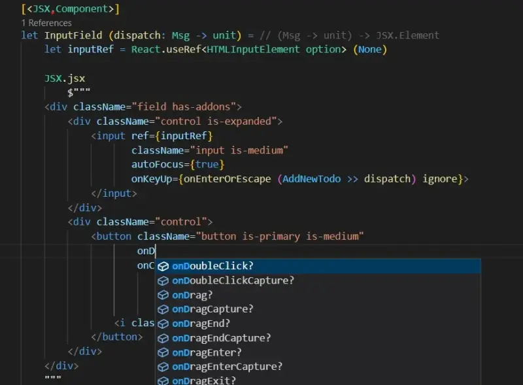Click the icon next to onDragExit entry

163,380
